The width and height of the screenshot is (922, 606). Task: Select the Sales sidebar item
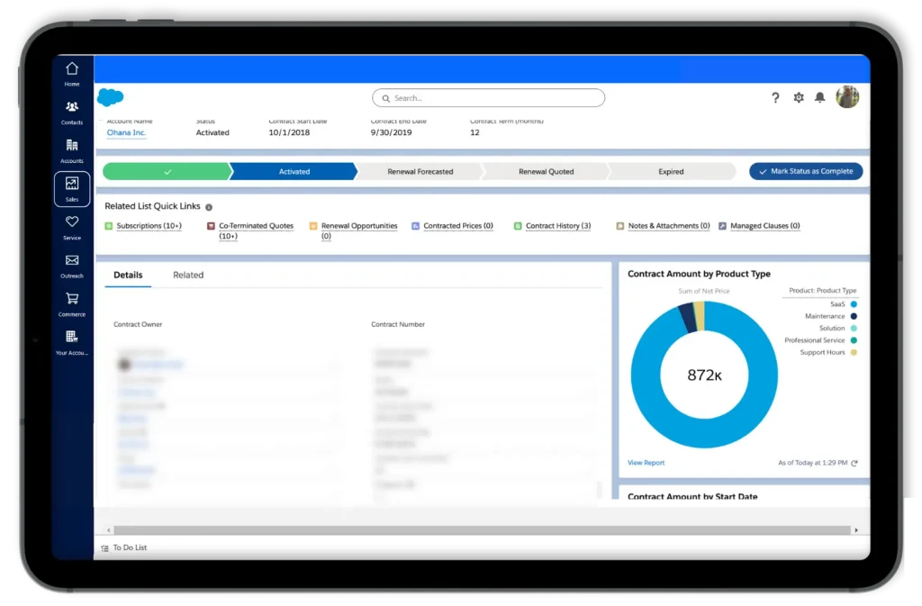point(72,189)
